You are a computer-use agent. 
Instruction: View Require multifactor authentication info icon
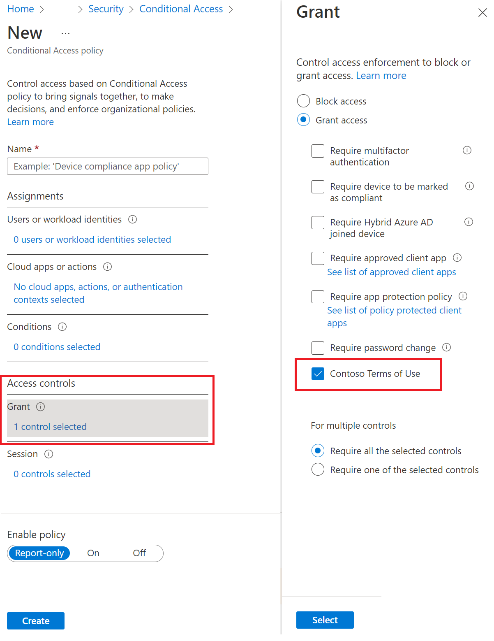click(x=467, y=150)
